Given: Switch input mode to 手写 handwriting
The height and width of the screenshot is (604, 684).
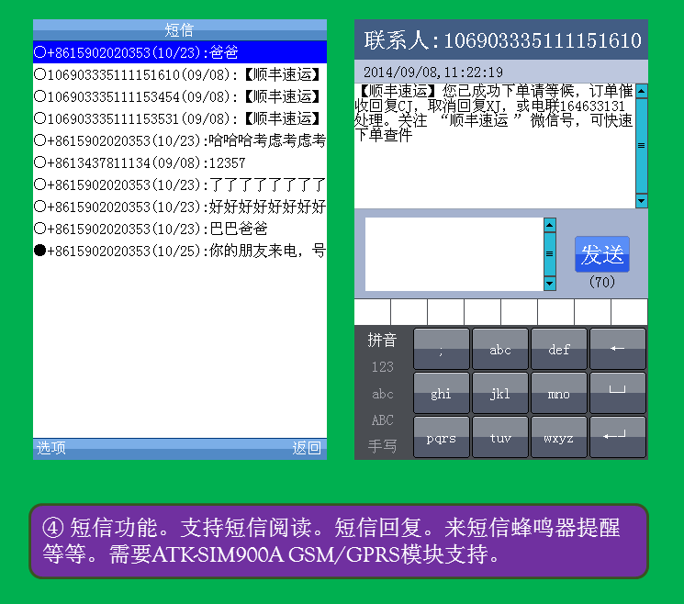Looking at the screenshot, I should [x=382, y=446].
